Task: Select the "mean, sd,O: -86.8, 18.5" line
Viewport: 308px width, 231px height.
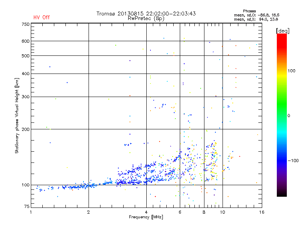Action: (x=256, y=15)
